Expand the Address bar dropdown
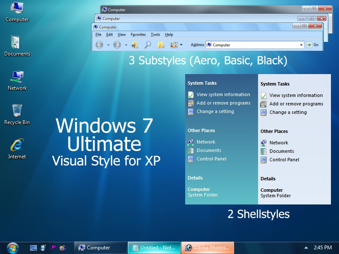339x254 pixels. [301, 45]
